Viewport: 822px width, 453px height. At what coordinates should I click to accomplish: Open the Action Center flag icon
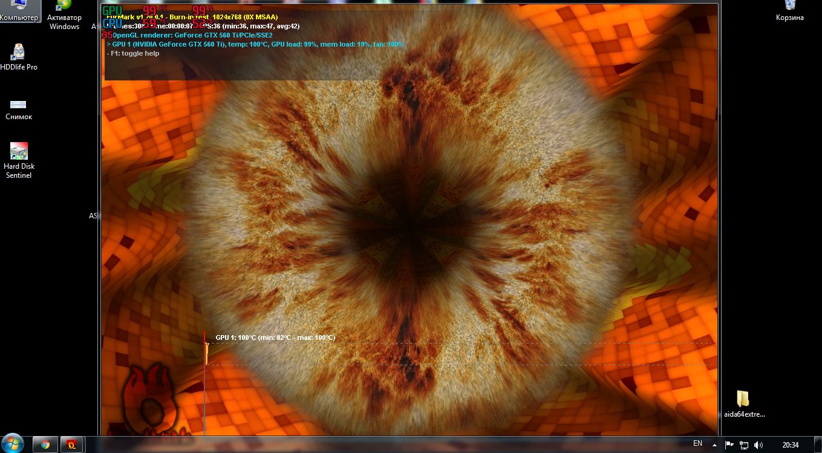tap(729, 445)
